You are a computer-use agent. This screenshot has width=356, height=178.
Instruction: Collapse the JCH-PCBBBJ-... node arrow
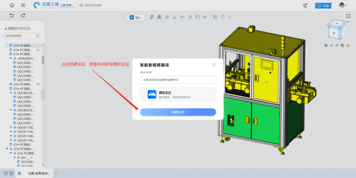tap(7, 149)
